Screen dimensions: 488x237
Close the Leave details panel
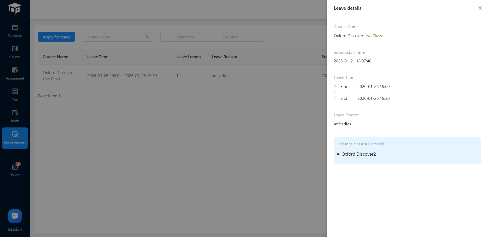coord(480,8)
